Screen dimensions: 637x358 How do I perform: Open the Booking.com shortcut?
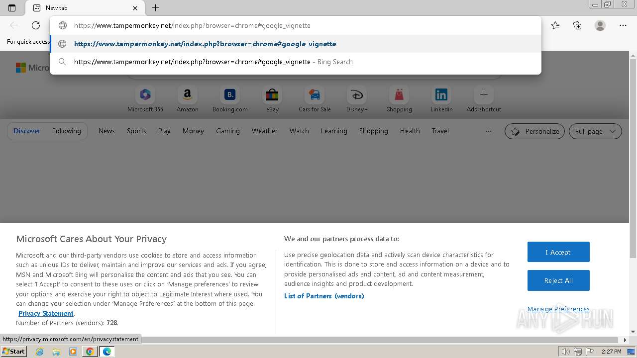tap(230, 99)
